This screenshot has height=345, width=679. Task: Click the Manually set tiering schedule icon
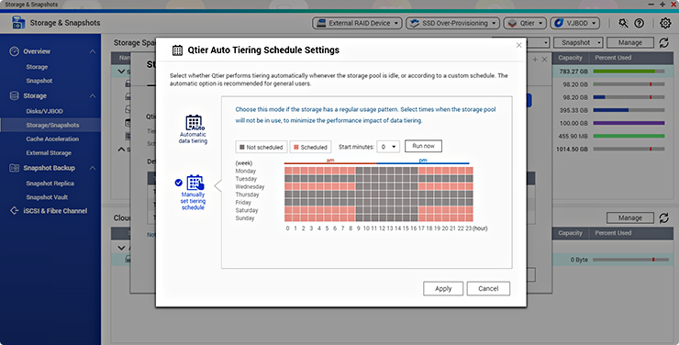pyautogui.click(x=195, y=183)
